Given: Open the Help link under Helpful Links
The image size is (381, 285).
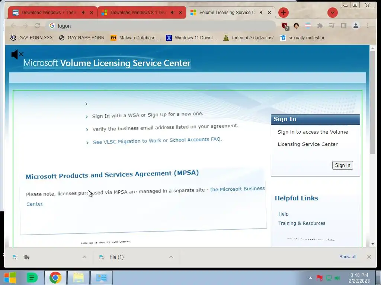Looking at the screenshot, I should (x=283, y=214).
